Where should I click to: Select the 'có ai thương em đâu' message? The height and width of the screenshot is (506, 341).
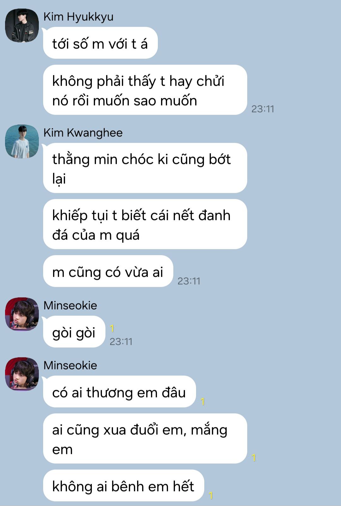[x=119, y=392]
